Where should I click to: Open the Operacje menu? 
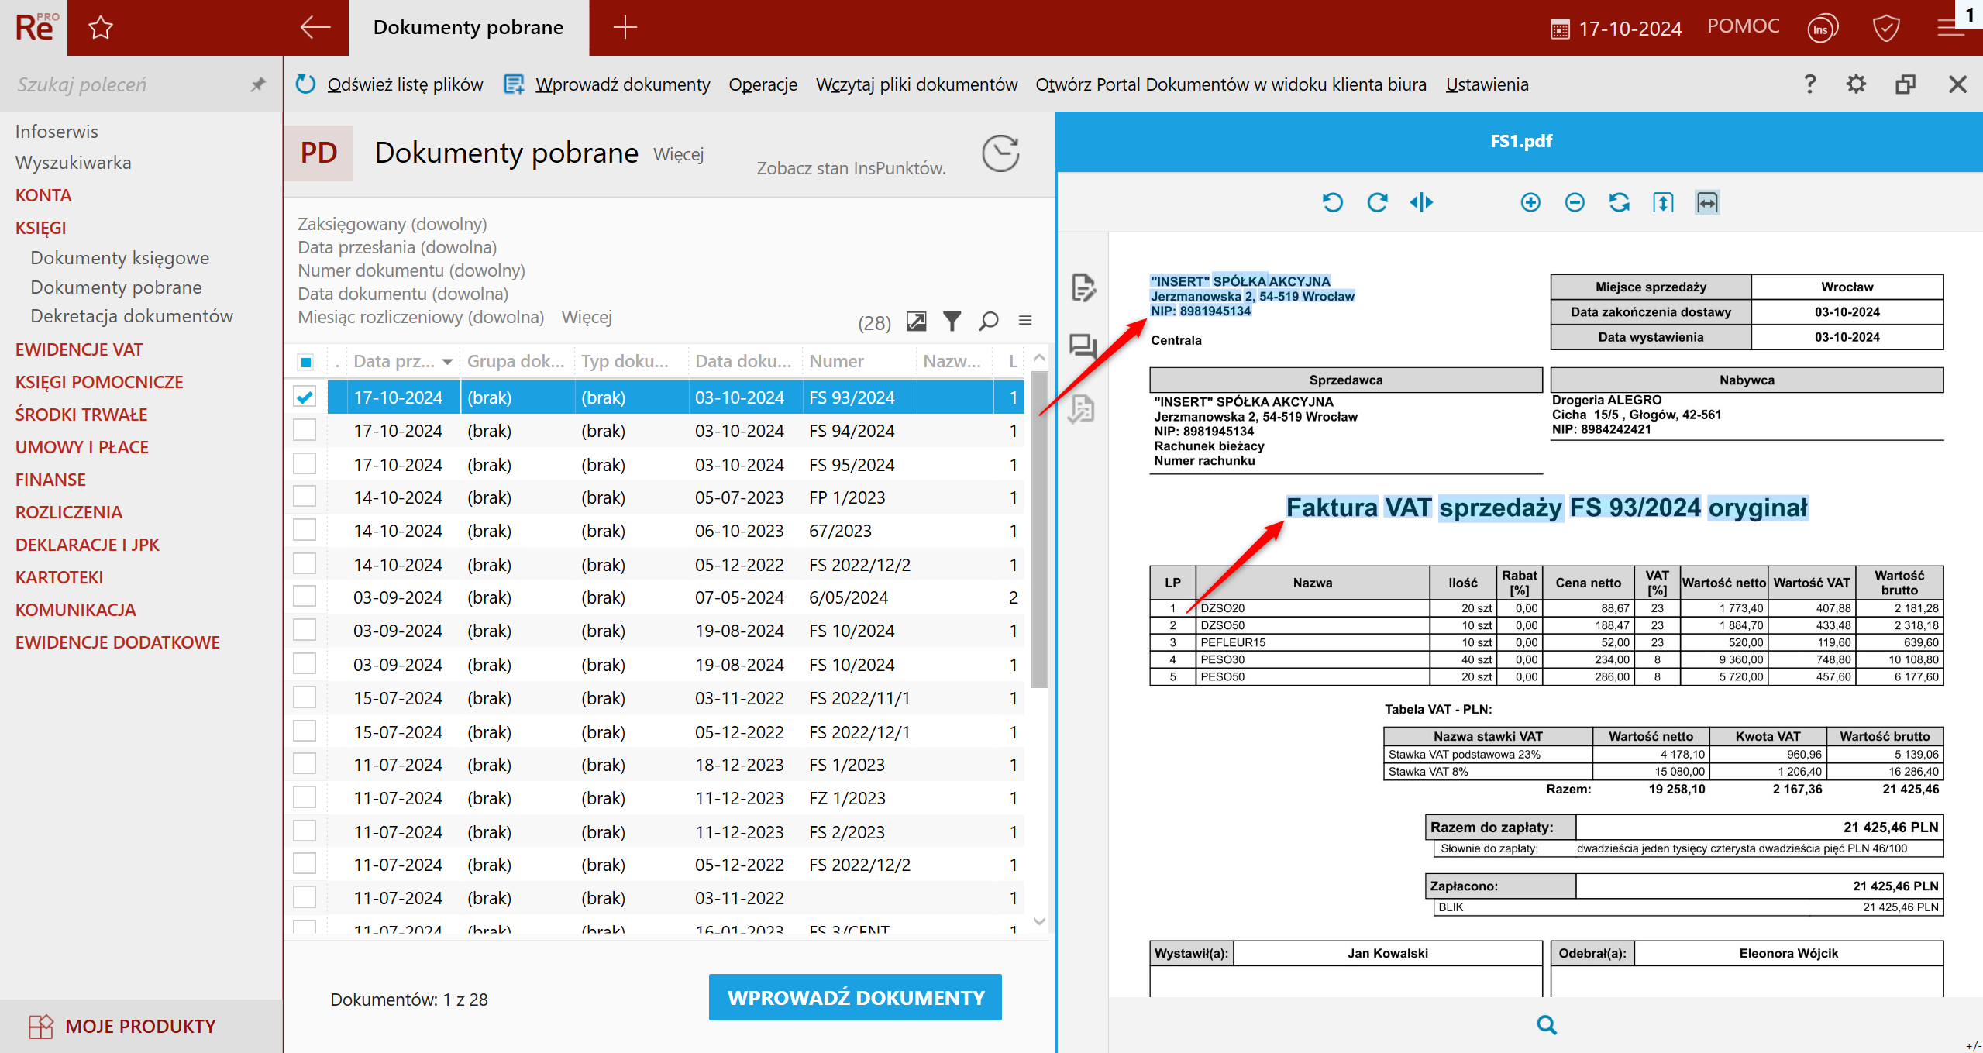click(x=763, y=84)
